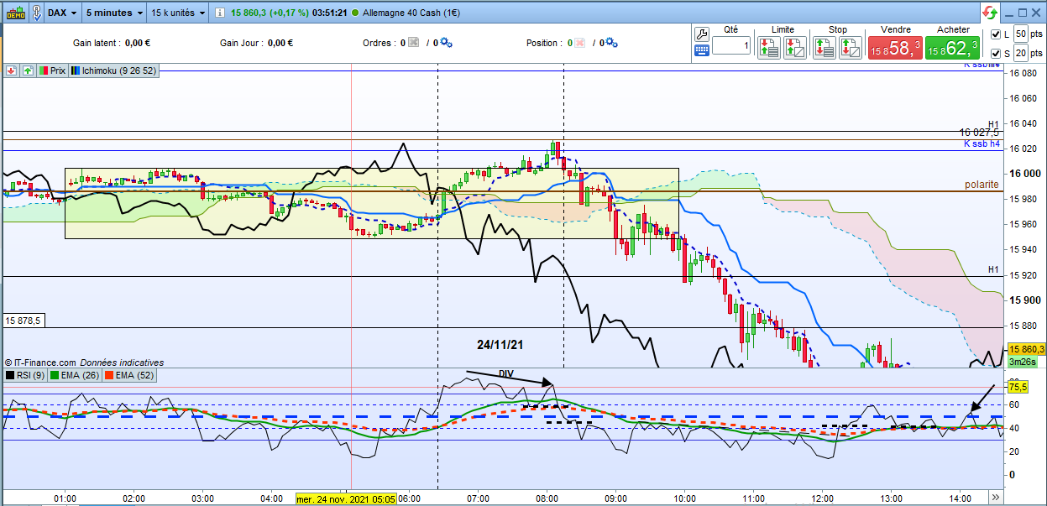Open the 5 minutes timeframe dropdown

114,13
